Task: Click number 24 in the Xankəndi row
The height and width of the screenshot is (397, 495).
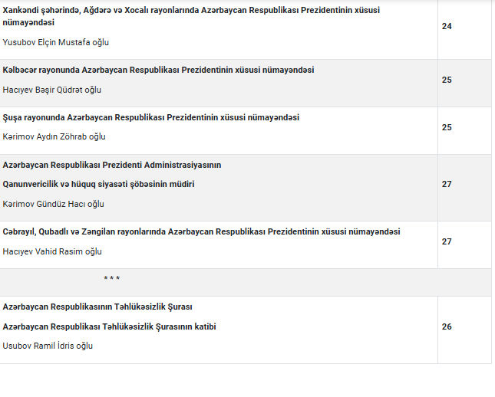Action: click(x=447, y=26)
